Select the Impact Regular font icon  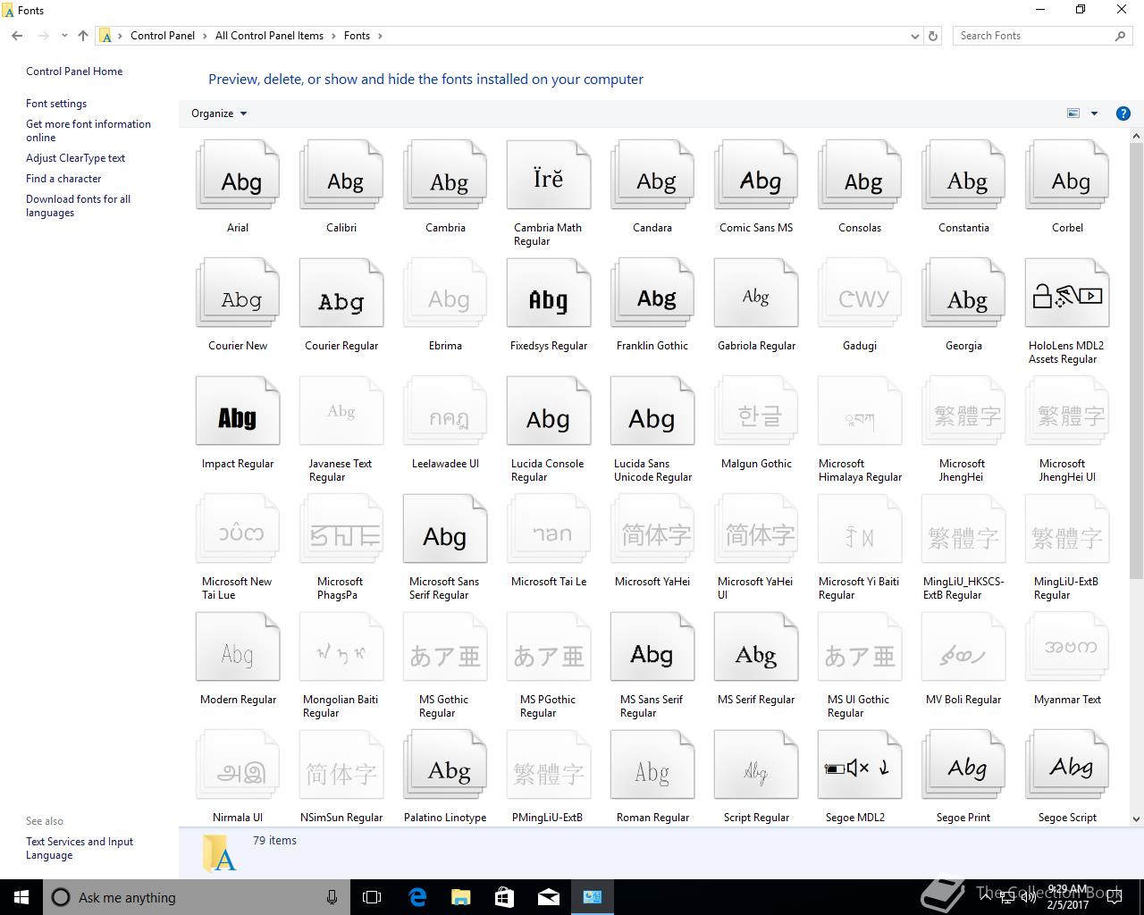(x=238, y=411)
